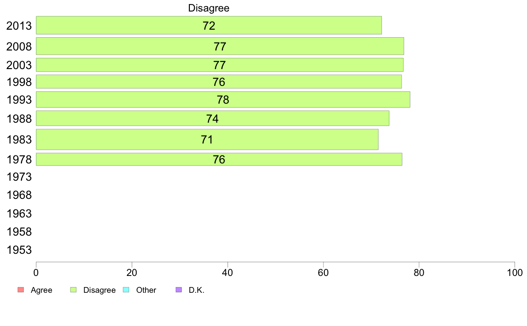Click the 1978 bar labeled 76

(219, 159)
